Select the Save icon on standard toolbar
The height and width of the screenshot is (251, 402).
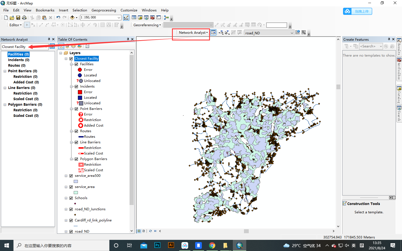coord(18,17)
